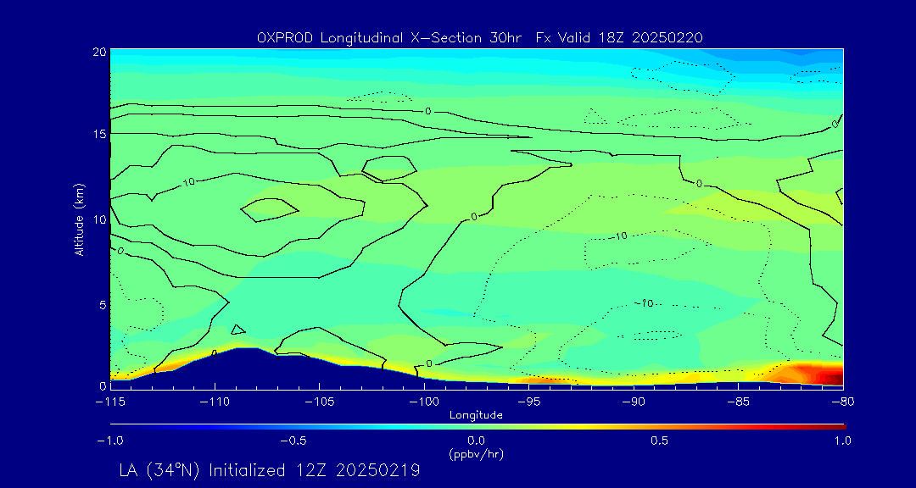916x488 pixels.
Task: Click the OXPROD Longitudinal X-Section plot title
Action: coord(479,38)
